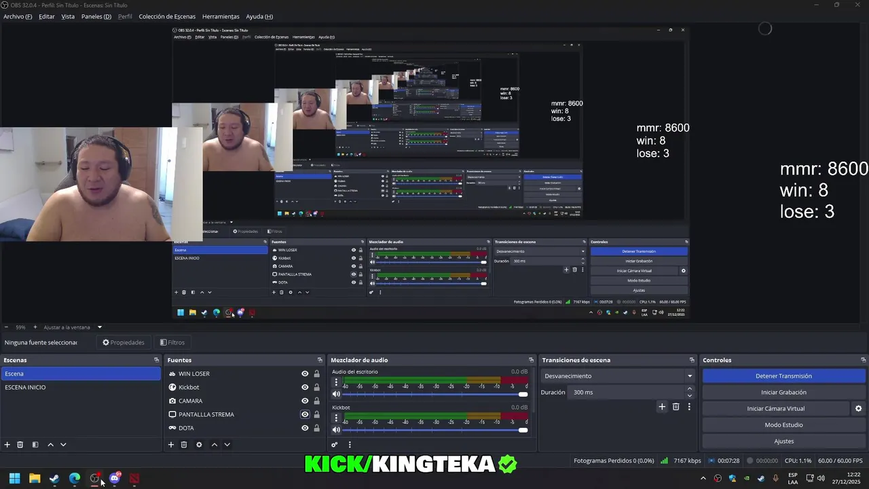Hide PANTALLLA STREMA source with eye icon
Viewport: 869px width, 489px height.
[x=305, y=414]
